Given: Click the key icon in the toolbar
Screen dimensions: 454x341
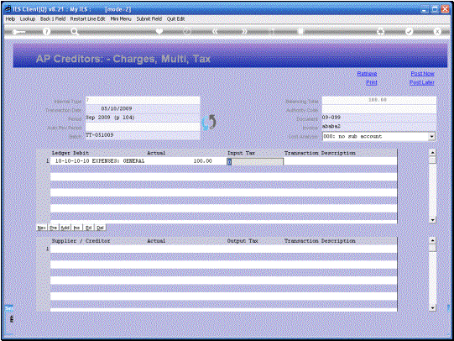Looking at the screenshot, I should tap(18, 32).
